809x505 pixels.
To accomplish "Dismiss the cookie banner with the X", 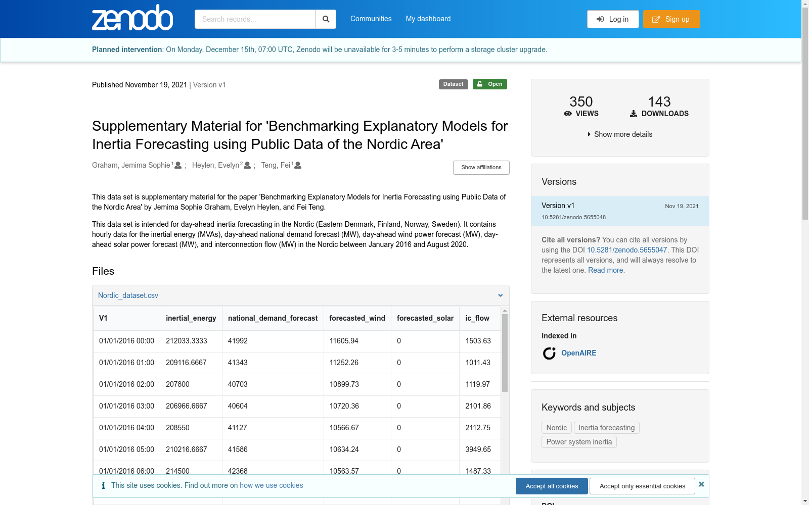I will point(701,484).
